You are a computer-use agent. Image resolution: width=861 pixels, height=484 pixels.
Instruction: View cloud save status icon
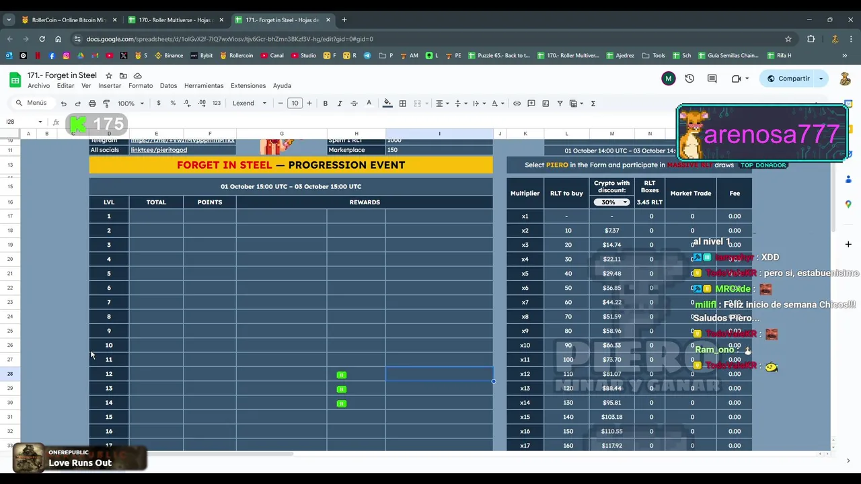point(138,76)
